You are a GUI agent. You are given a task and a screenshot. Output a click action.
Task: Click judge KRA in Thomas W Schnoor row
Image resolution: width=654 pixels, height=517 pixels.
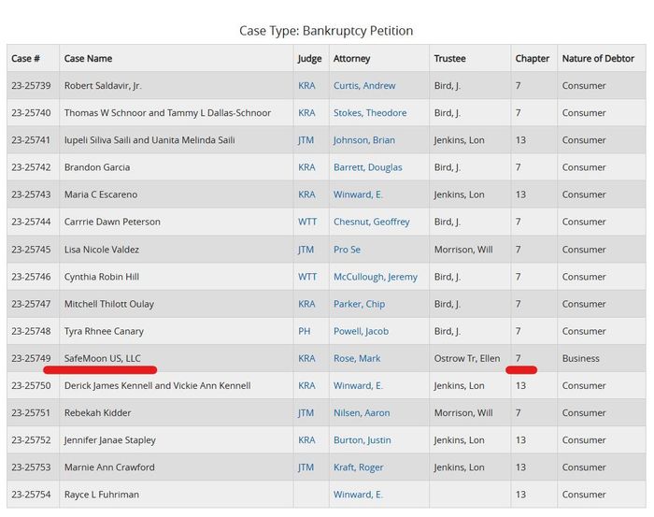click(x=306, y=113)
